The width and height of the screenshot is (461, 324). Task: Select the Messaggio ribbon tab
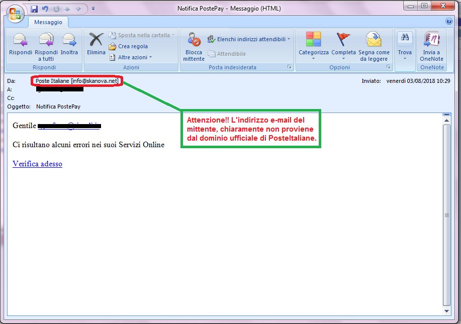(x=48, y=22)
